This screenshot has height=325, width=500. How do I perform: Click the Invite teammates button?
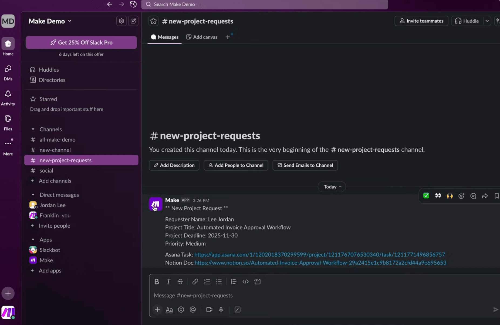click(421, 21)
